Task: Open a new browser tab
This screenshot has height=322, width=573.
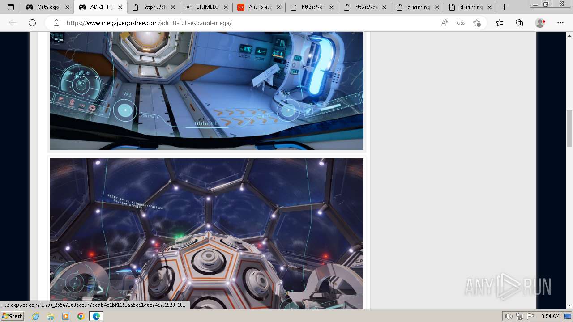Action: [504, 7]
